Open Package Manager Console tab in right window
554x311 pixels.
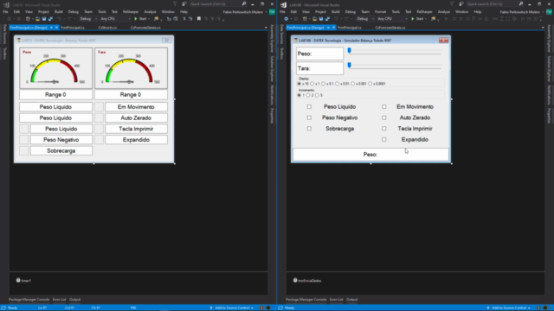pos(306,300)
